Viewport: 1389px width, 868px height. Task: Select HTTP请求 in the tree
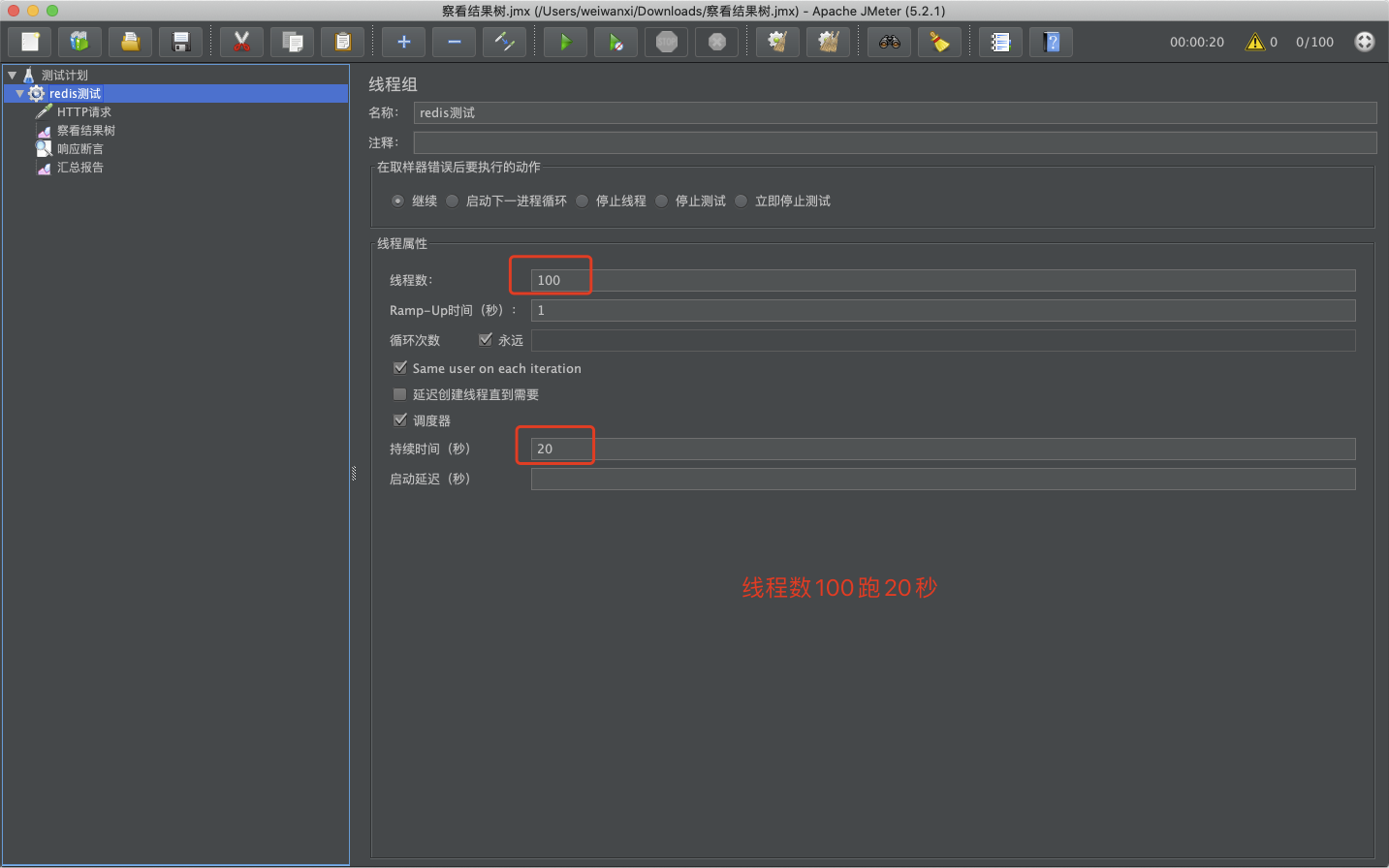tap(84, 111)
